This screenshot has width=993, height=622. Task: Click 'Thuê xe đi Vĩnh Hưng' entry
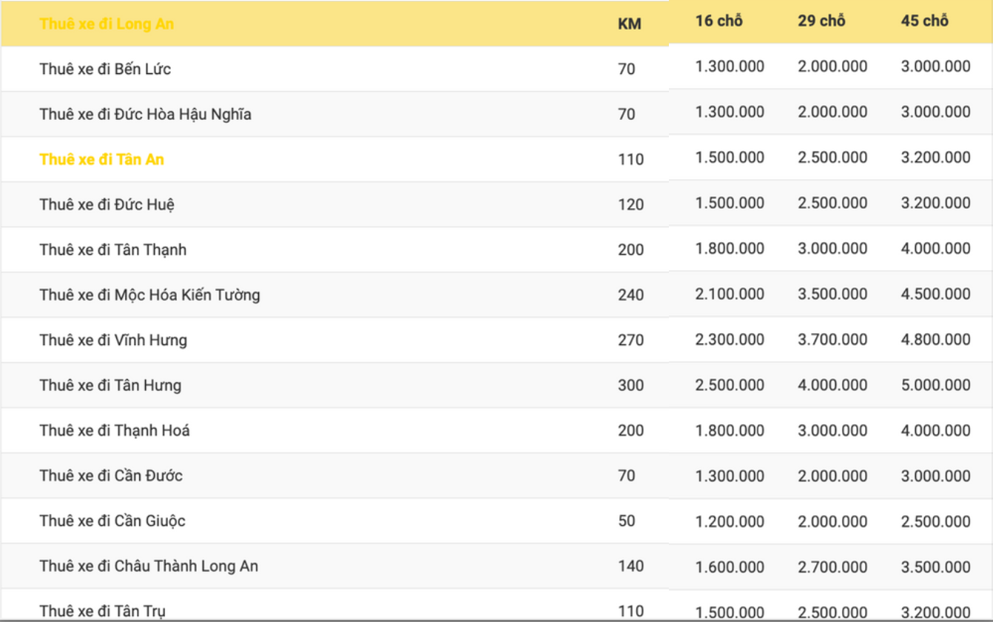pyautogui.click(x=113, y=340)
